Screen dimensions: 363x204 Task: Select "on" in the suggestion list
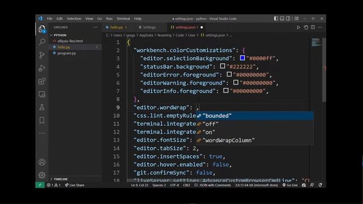[x=255, y=132]
